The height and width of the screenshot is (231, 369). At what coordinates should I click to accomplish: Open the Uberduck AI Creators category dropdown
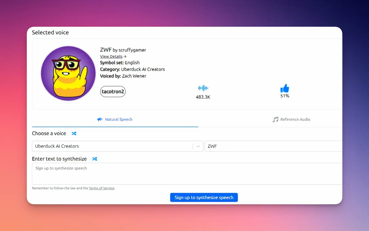tap(118, 146)
